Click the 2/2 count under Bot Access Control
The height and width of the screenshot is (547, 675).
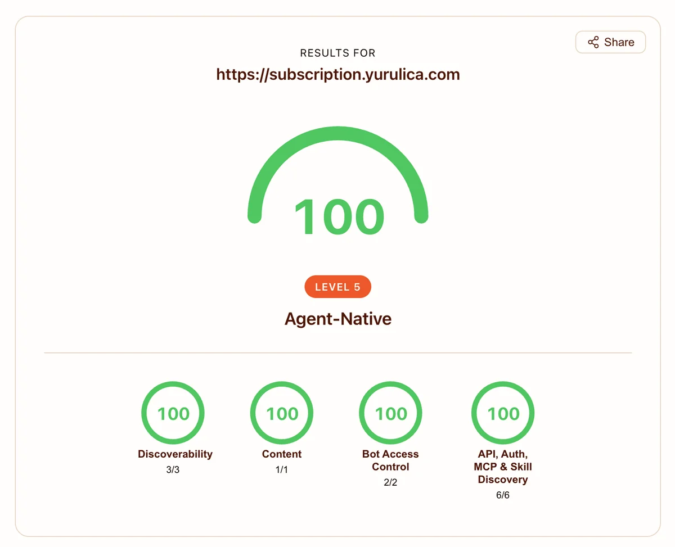pyautogui.click(x=390, y=482)
